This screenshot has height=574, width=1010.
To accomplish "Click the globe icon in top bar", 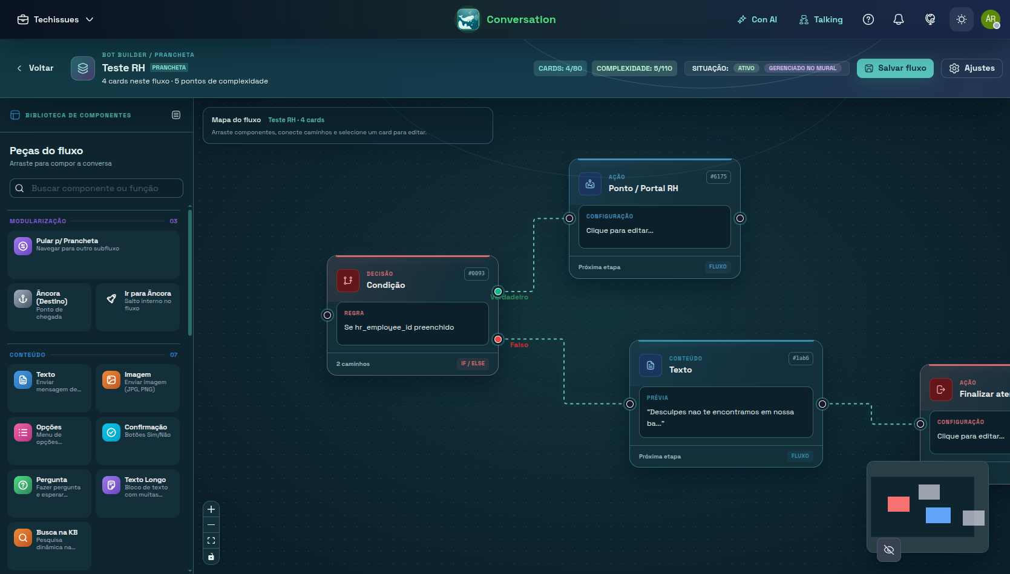I will (x=930, y=19).
